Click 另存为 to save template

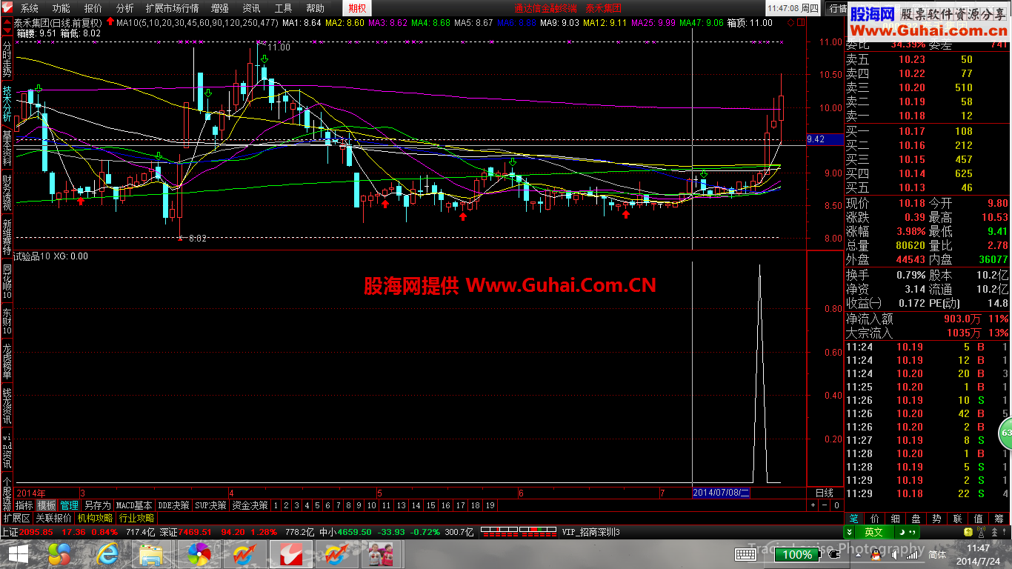click(97, 505)
